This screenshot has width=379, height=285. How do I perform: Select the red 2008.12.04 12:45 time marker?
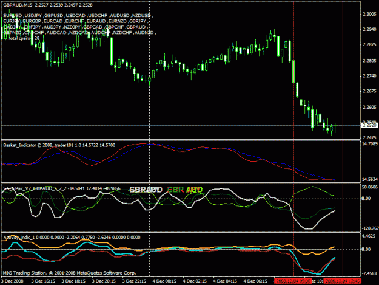point(343,281)
